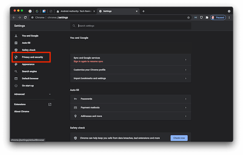Image resolution: width=243 pixels, height=155 pixels.
Task: Click the On start-up power icon
Action: (16, 85)
